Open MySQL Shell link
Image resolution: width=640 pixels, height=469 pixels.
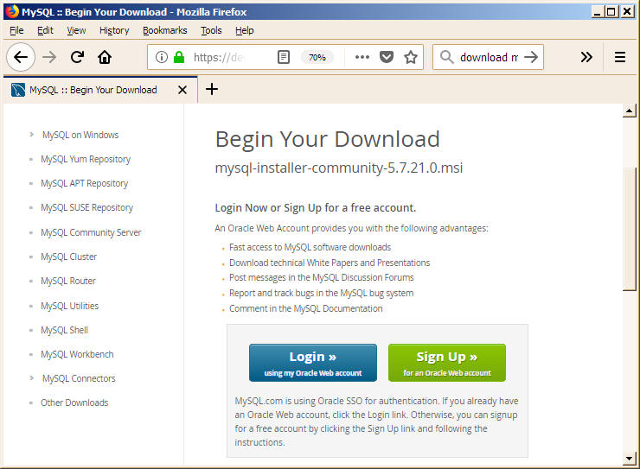pyautogui.click(x=64, y=330)
